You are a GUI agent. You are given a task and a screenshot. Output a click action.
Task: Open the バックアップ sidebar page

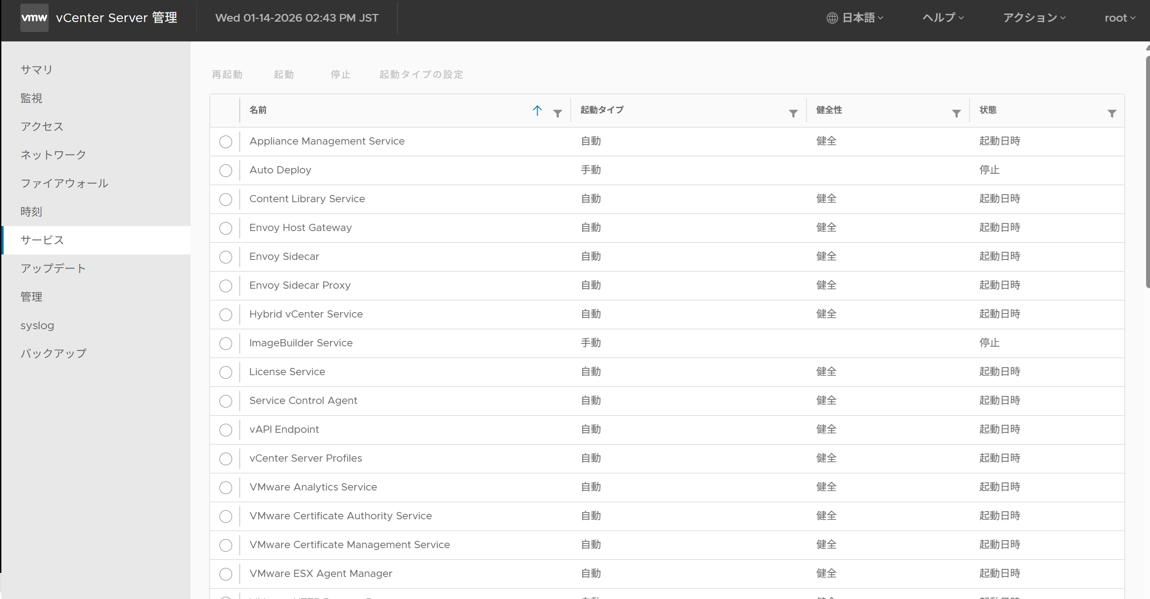point(53,354)
